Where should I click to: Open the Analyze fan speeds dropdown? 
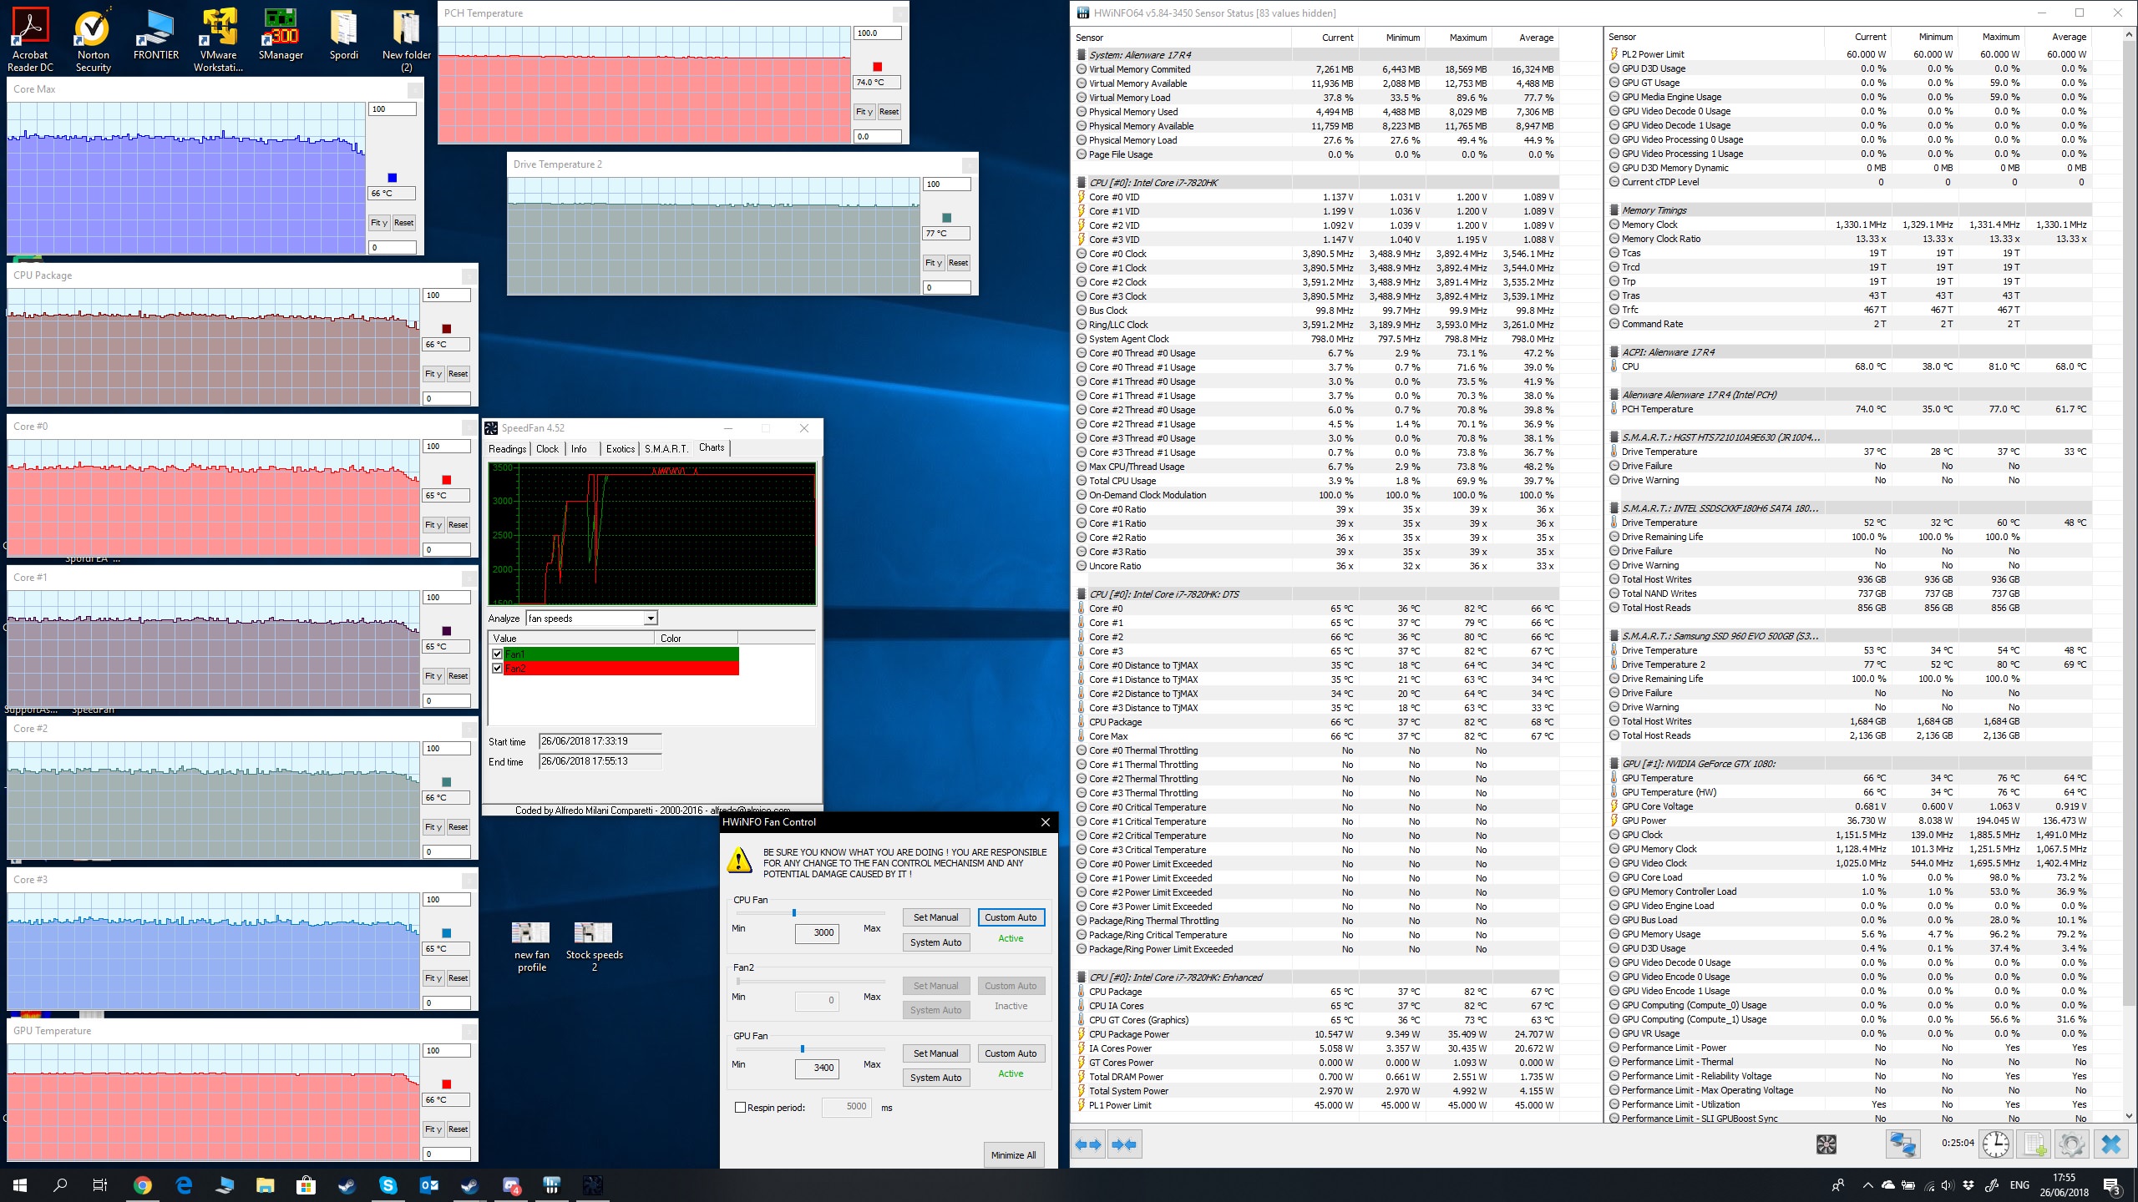click(651, 619)
